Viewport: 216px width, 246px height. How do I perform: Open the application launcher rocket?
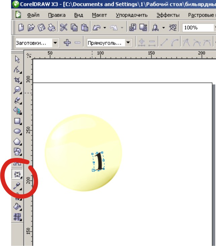click(155, 28)
